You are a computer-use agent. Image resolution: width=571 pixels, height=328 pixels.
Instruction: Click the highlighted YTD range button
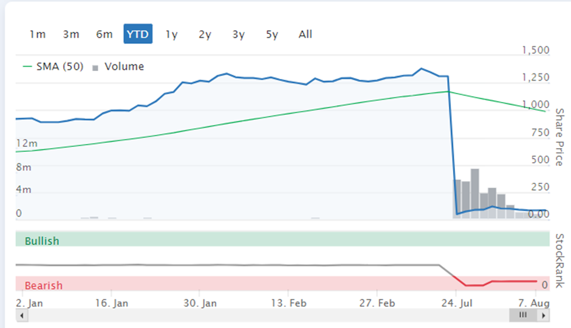point(138,34)
